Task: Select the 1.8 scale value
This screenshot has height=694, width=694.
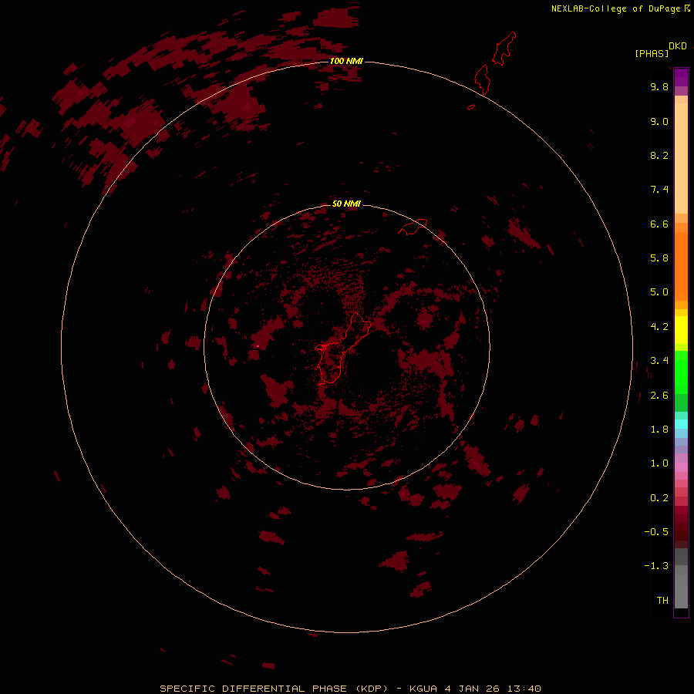Action: pos(659,430)
